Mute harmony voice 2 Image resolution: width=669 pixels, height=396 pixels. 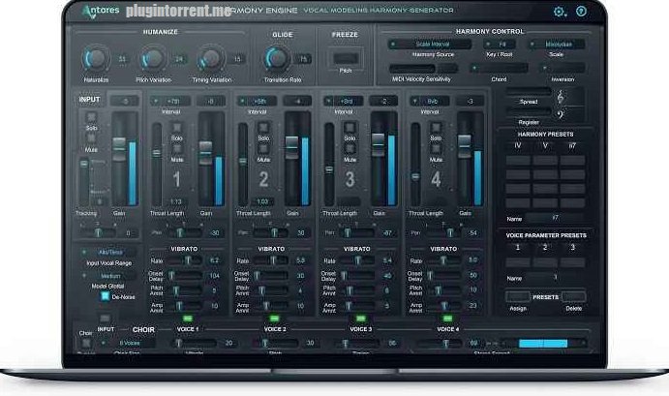263,148
